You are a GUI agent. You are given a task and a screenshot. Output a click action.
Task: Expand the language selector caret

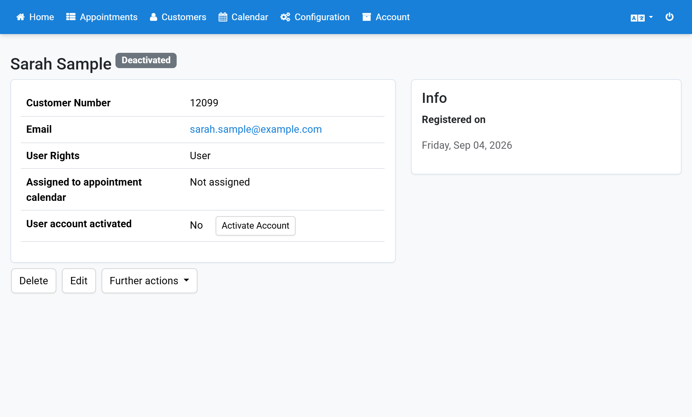tap(651, 17)
